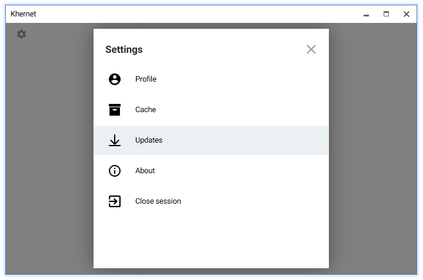The image size is (423, 280).
Task: Maximize the Khernet window
Action: (386, 14)
